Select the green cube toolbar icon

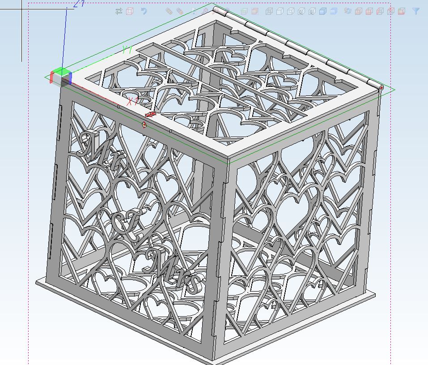tap(244, 11)
